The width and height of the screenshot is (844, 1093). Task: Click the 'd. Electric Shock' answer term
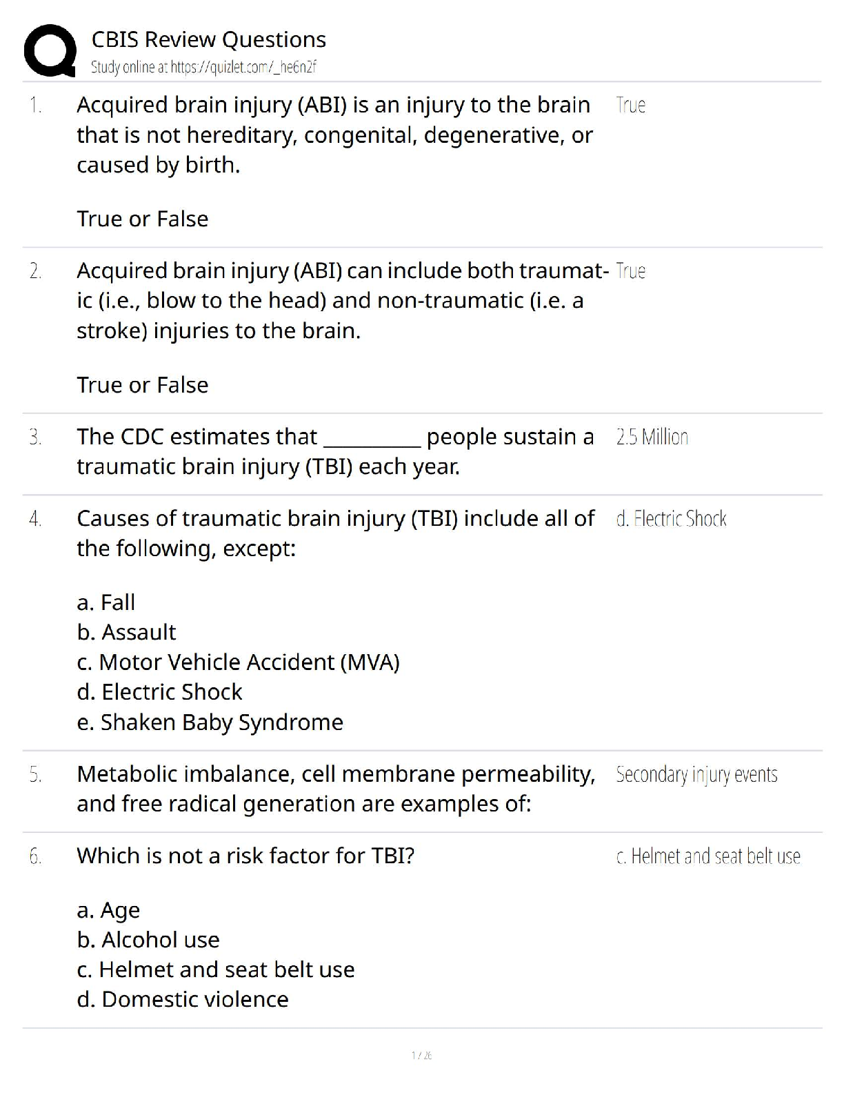click(671, 519)
